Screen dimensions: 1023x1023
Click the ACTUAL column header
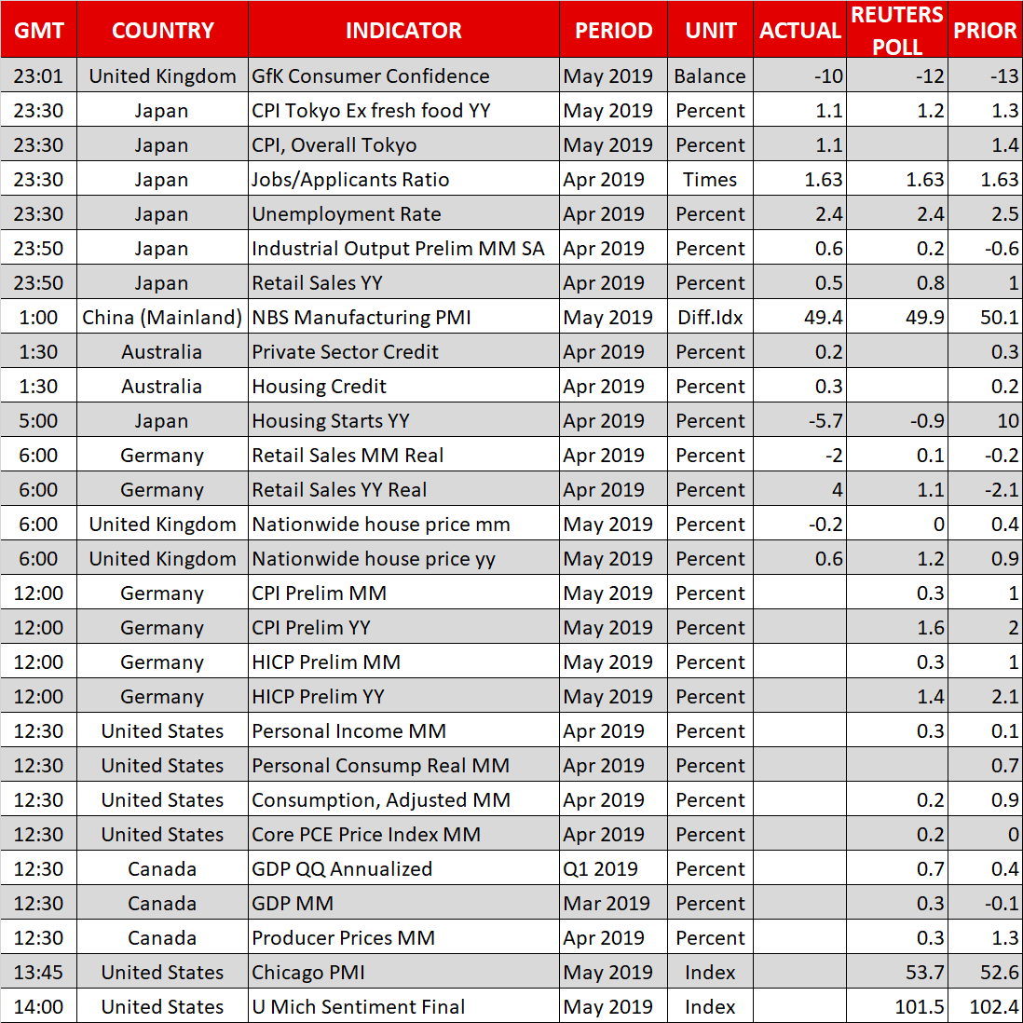(x=800, y=30)
